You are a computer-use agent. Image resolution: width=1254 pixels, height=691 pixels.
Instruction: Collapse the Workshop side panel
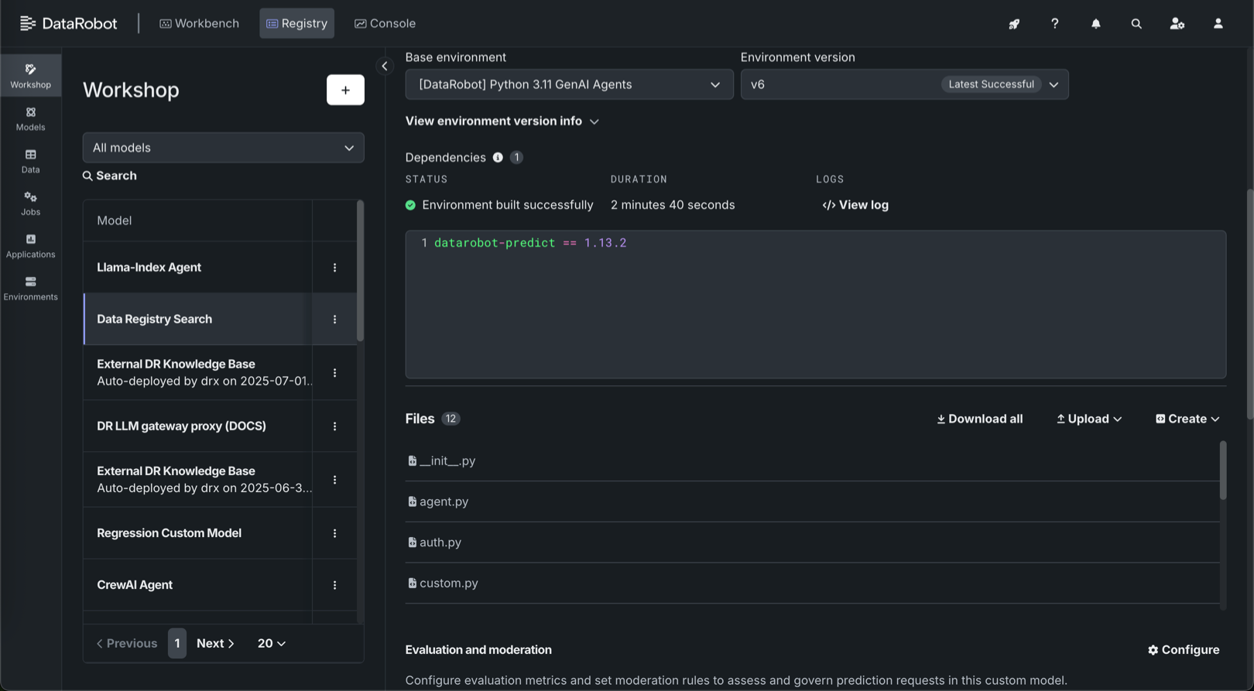click(385, 67)
